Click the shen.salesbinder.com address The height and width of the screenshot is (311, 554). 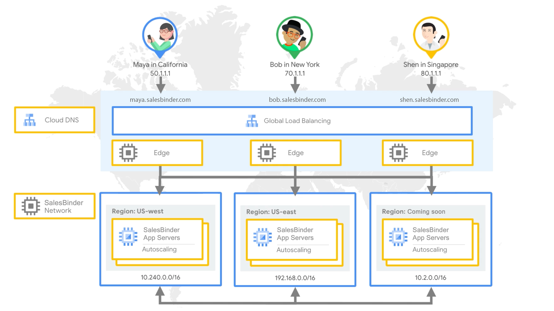coord(429,100)
